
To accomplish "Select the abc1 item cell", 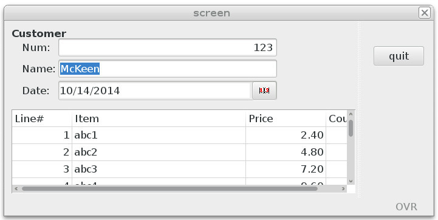I will pyautogui.click(x=159, y=136).
